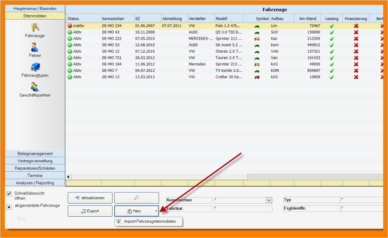Click green status dot for DE-MO 12
Viewport: 388px width, 238px height.
point(70,51)
